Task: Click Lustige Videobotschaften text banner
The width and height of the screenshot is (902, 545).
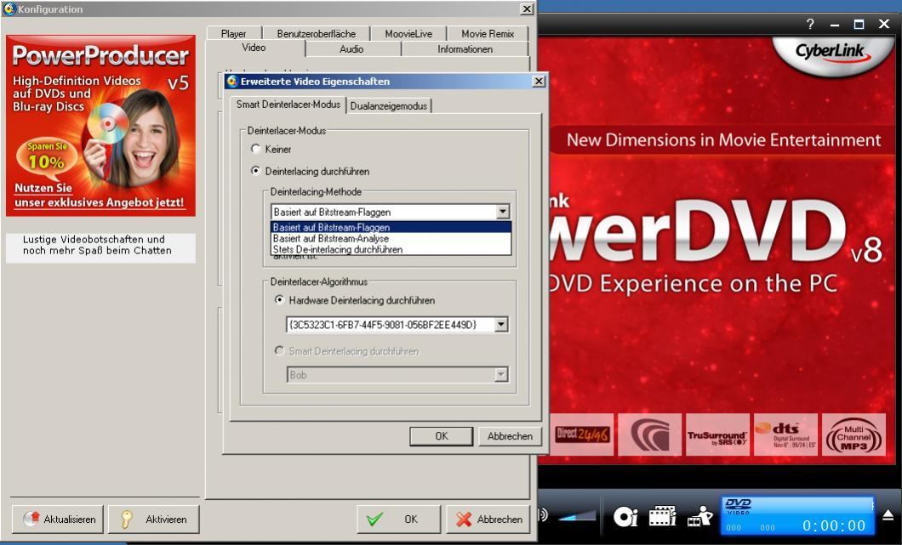Action: 100,246
